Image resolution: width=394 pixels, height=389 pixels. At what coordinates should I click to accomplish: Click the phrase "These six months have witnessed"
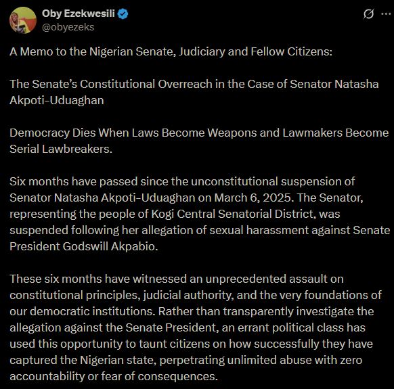[x=98, y=279]
